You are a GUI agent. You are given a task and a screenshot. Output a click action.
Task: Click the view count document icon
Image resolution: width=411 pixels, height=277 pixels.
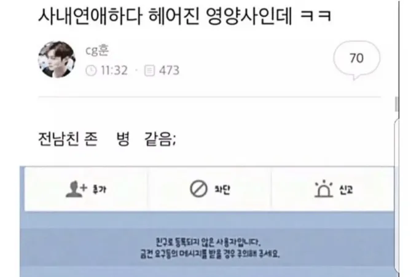tap(149, 71)
